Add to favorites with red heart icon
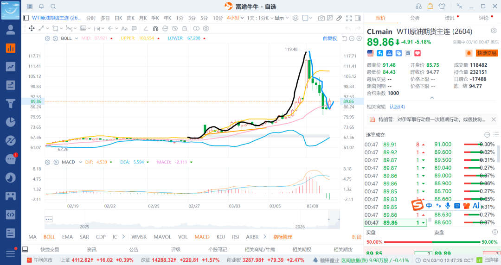 [417, 53]
